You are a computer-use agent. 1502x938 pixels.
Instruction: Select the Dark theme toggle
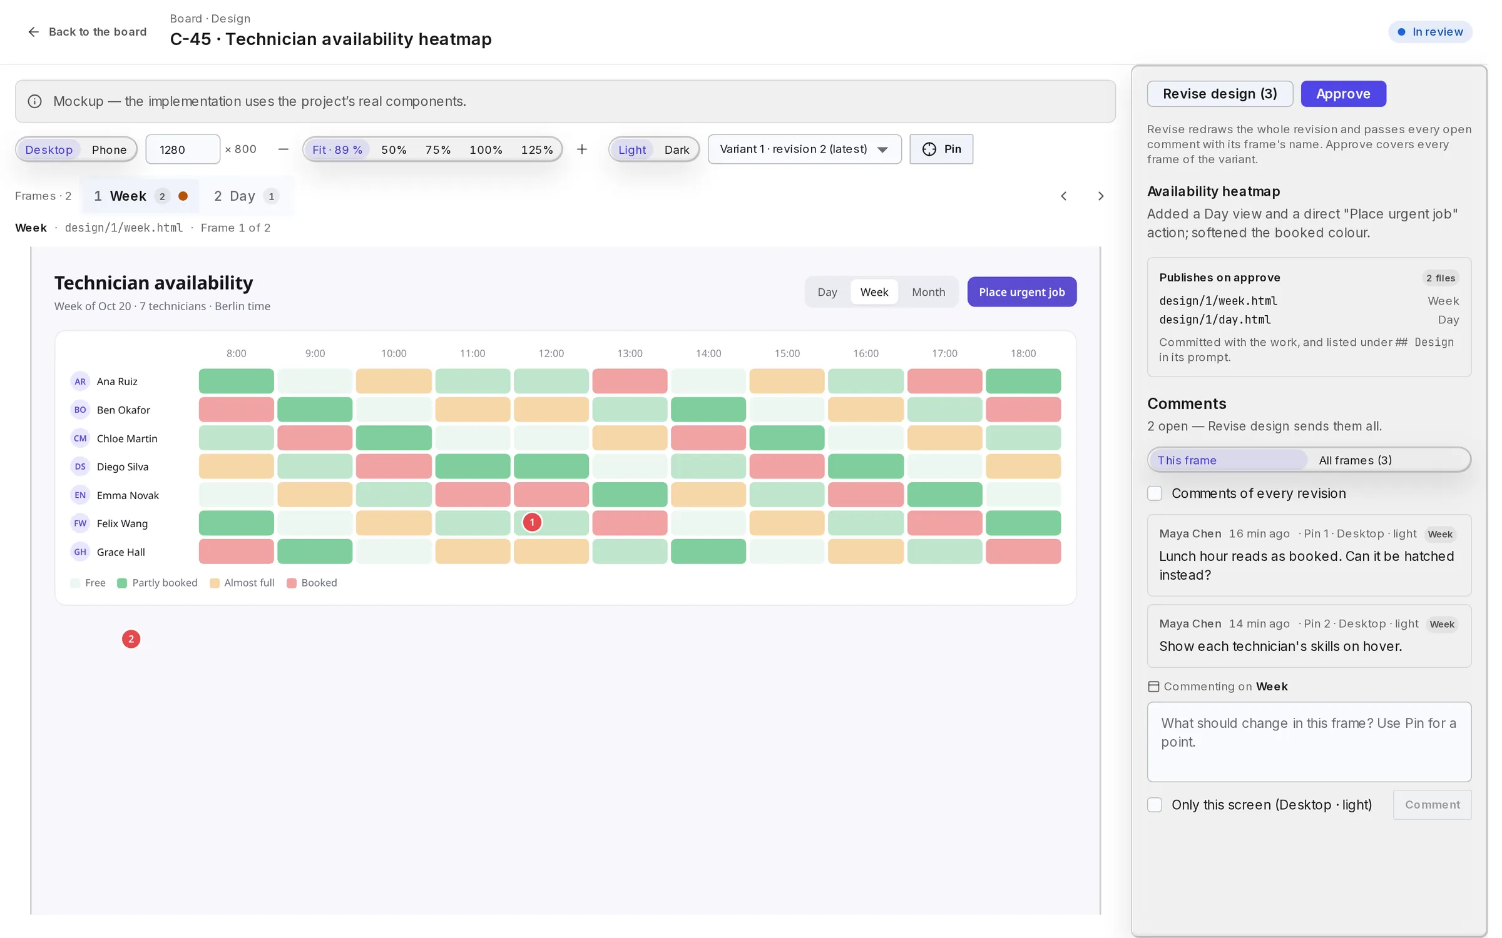coord(677,149)
